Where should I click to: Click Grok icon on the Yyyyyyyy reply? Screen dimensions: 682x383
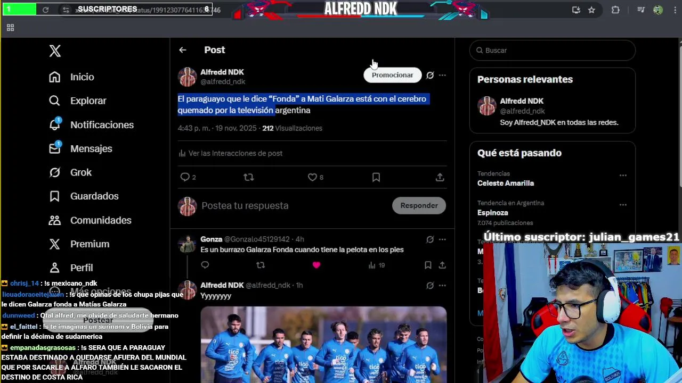[430, 286]
